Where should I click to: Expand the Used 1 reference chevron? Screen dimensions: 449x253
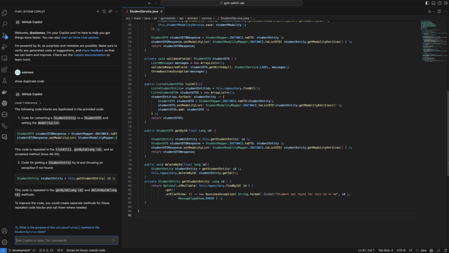40,103
